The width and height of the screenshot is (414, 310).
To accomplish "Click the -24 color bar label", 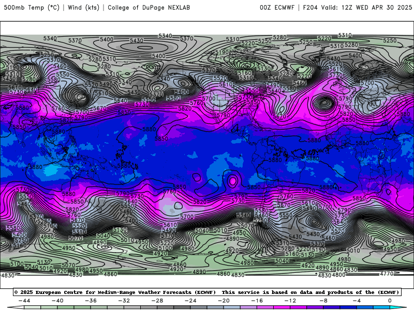I will click(x=190, y=301).
